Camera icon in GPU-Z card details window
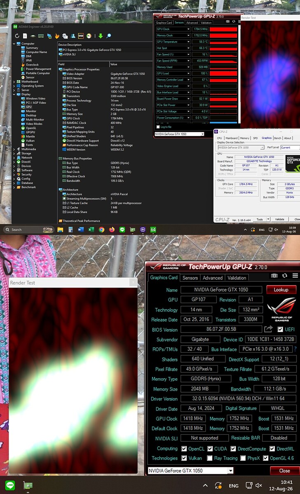300x494 pixels. [x=274, y=276]
